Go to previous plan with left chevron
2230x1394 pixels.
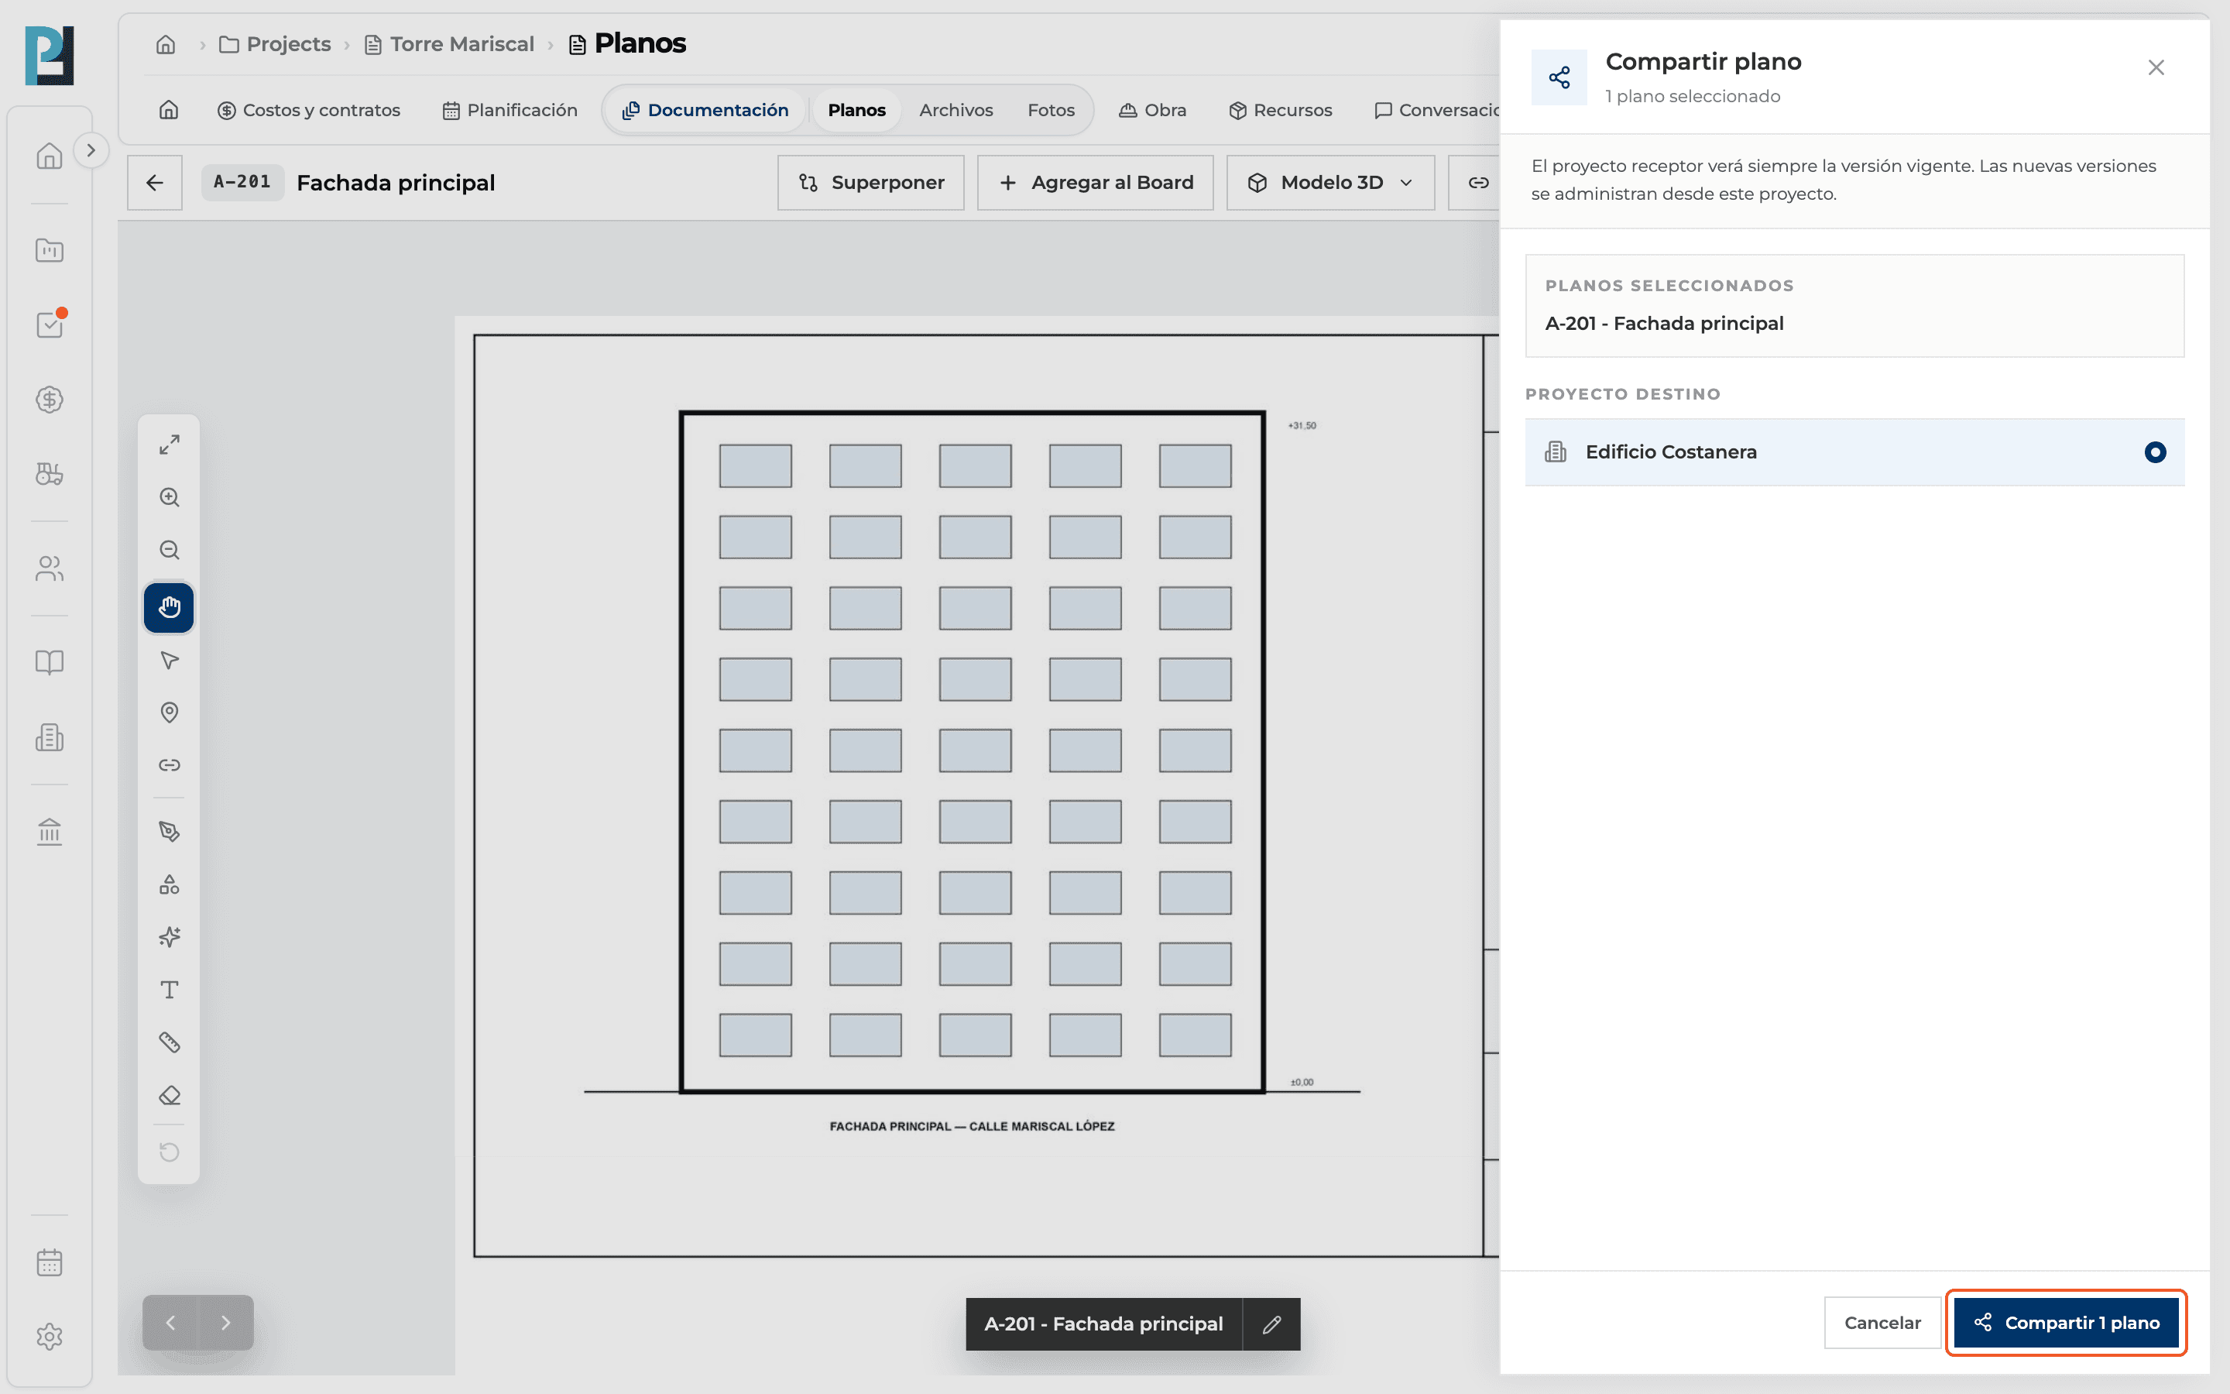(170, 1323)
